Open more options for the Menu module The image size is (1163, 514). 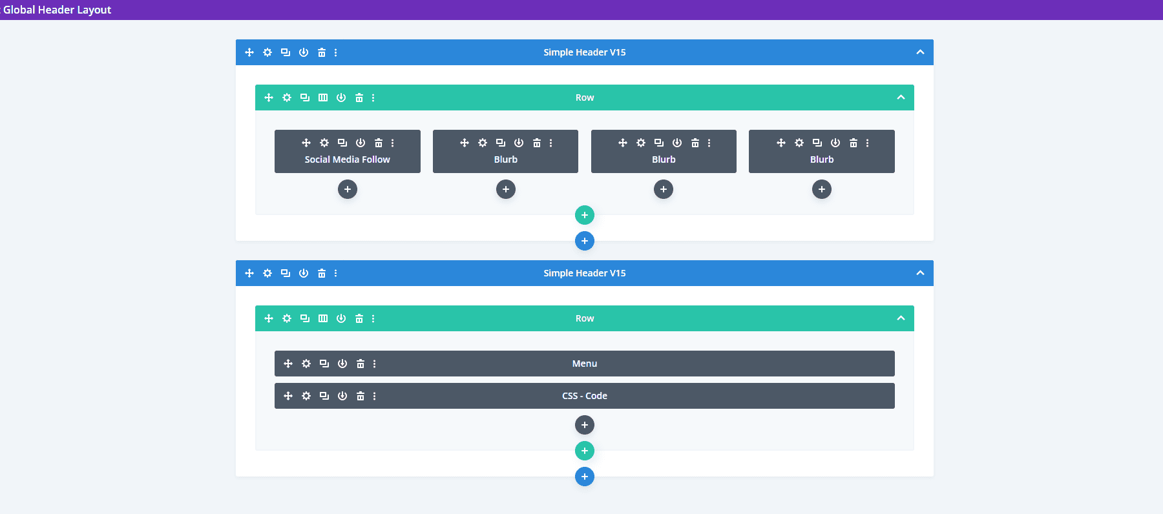[375, 364]
